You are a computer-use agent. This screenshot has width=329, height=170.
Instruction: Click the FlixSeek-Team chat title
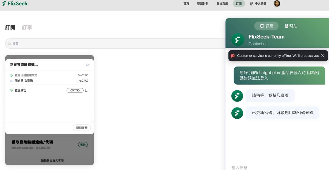tap(266, 37)
